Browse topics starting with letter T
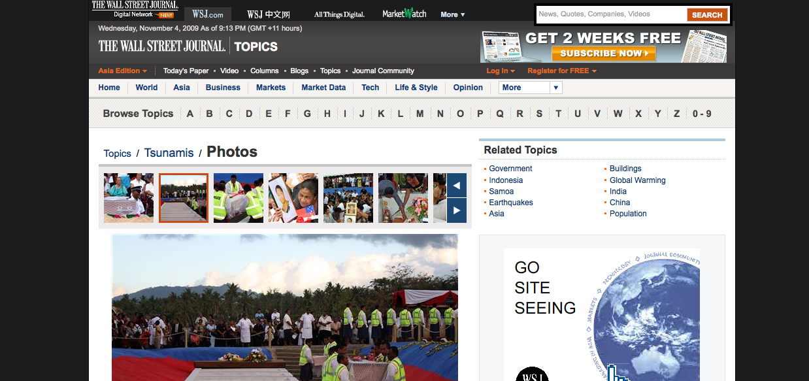This screenshot has width=809, height=381. click(x=558, y=114)
